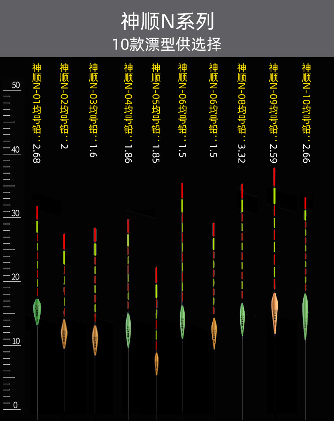Image resolution: width=334 pixels, height=421 pixels.
Task: Click the 10 mark on the scale
Action: 16,341
